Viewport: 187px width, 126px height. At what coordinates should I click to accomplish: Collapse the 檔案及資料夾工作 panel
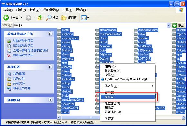(x=50, y=34)
